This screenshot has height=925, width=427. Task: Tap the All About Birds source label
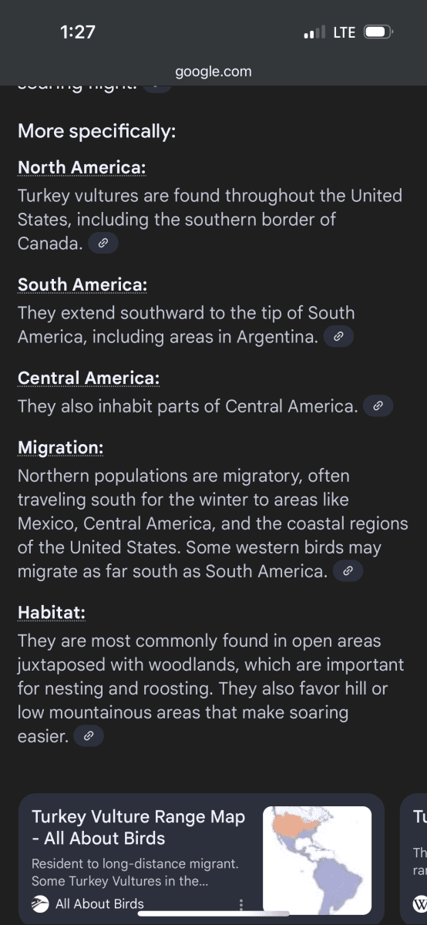click(99, 904)
